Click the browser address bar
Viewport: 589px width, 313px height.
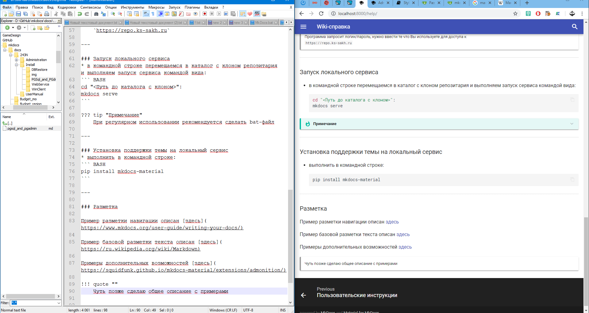[x=423, y=13]
